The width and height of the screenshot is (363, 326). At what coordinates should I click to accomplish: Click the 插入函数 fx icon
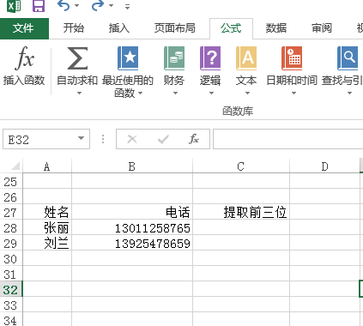pyautogui.click(x=24, y=58)
